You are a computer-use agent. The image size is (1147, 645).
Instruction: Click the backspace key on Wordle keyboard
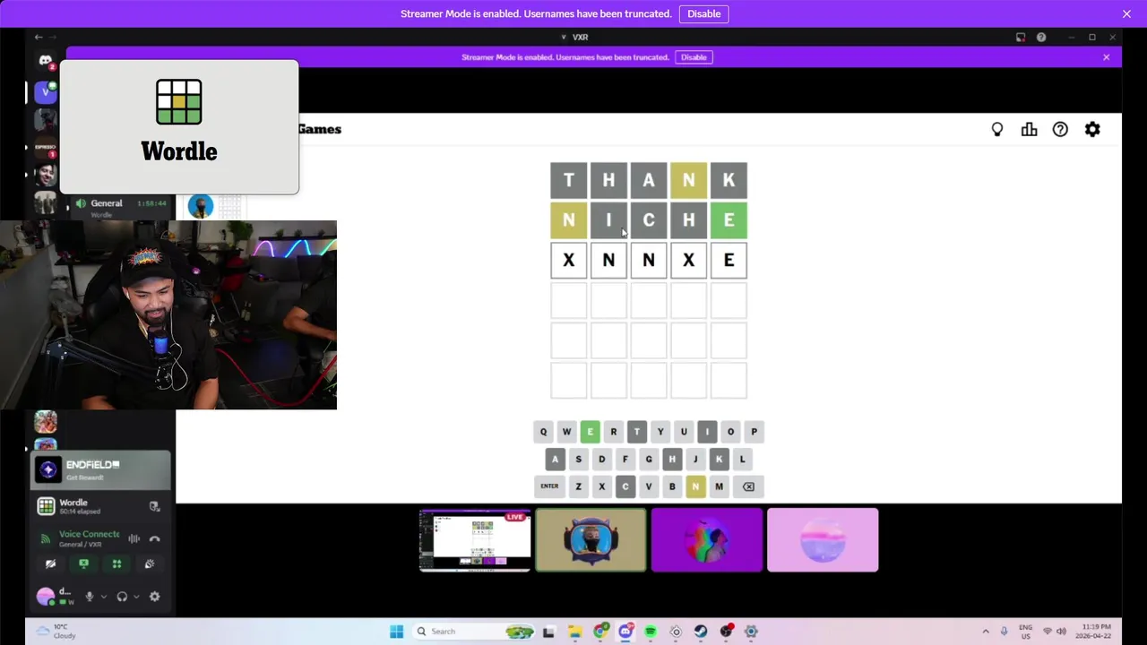tap(748, 486)
